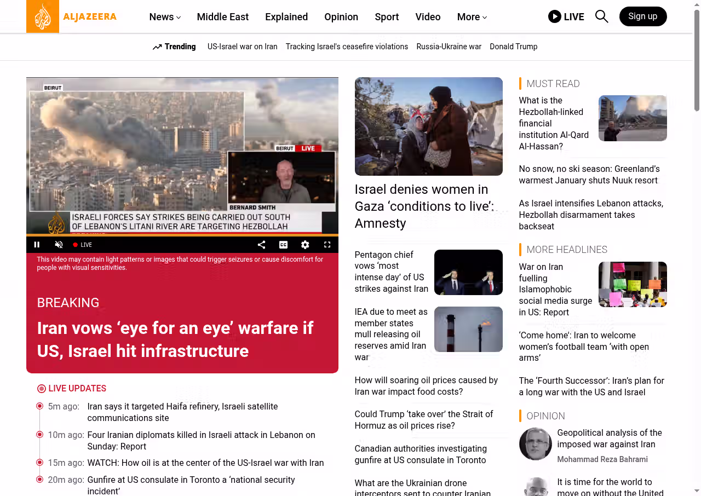Screen dimensions: 701x496
Task: Open video settings gear
Action: tap(305, 245)
